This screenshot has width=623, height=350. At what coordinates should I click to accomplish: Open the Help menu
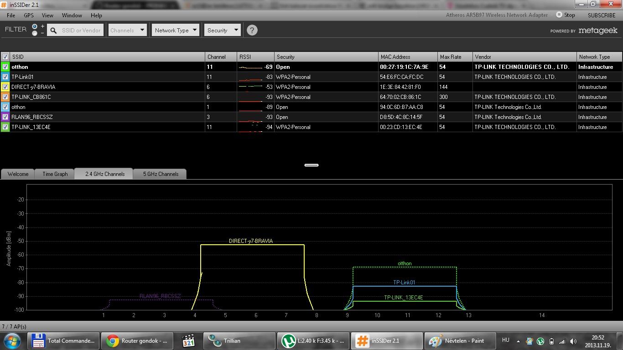(x=96, y=15)
